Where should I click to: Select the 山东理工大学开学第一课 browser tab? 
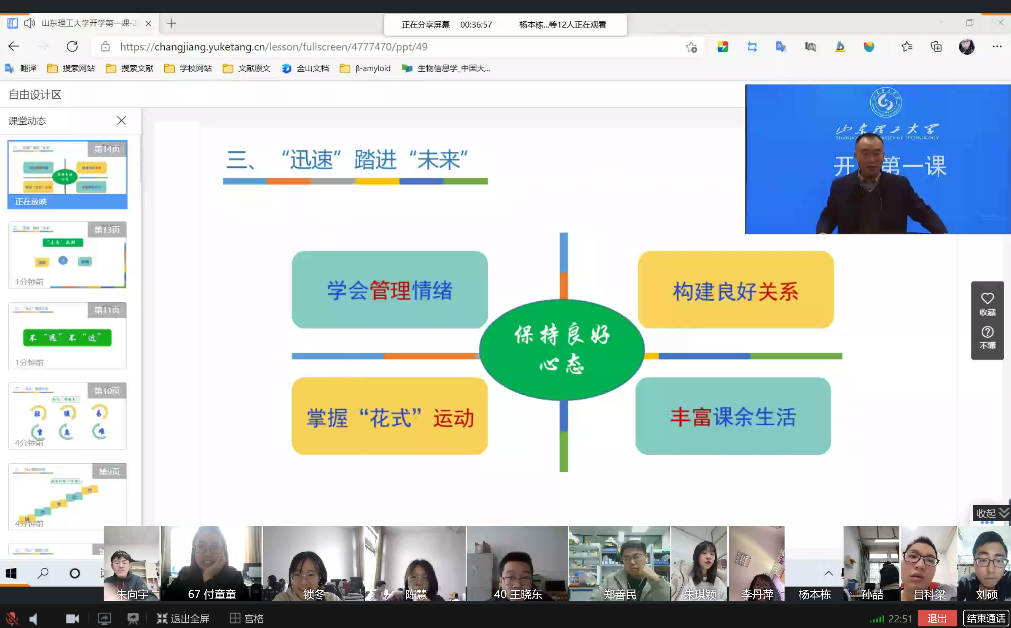click(88, 23)
